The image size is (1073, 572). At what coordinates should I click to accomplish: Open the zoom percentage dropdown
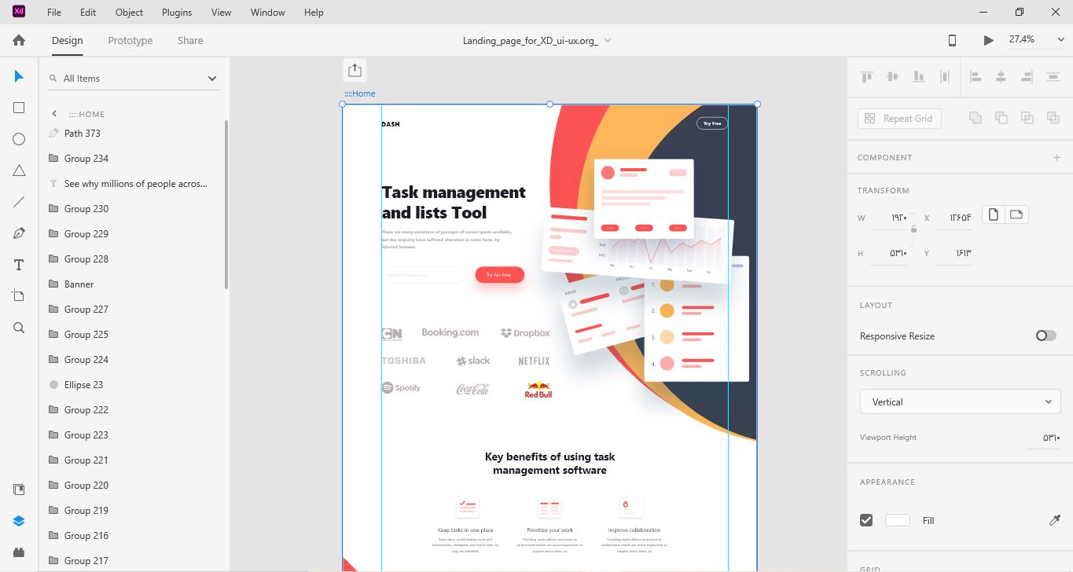(x=1060, y=40)
